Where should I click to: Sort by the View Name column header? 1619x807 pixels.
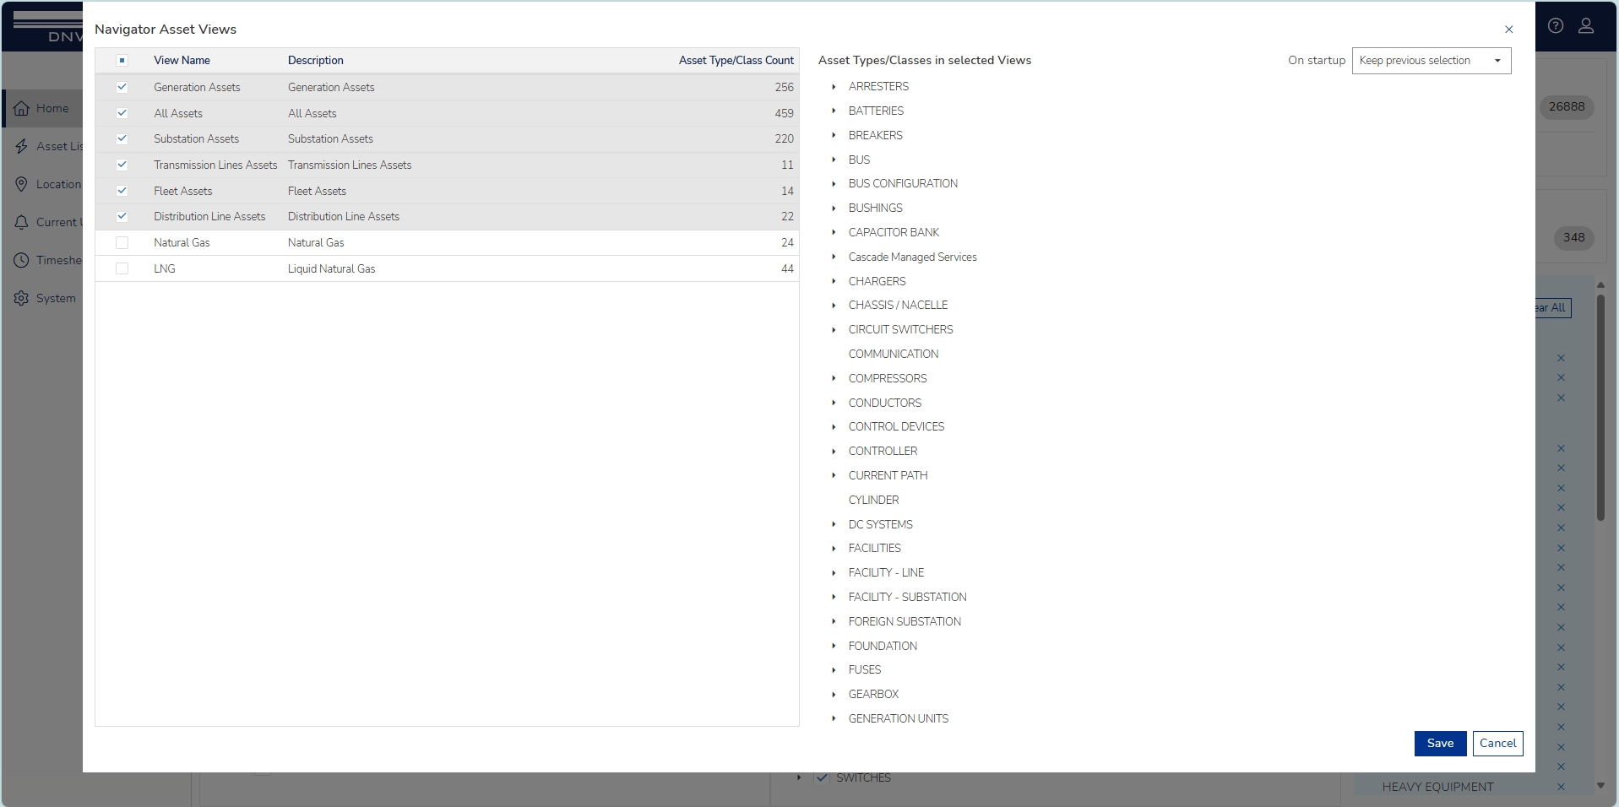pyautogui.click(x=182, y=61)
